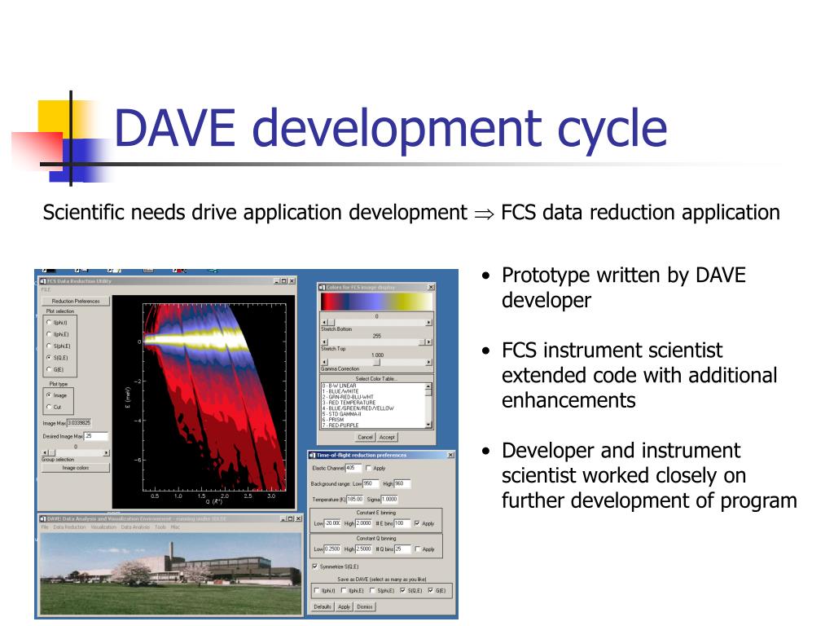This screenshot has height=626, width=834.
Task: Open Tools menu in DAVE window
Action: 160,527
